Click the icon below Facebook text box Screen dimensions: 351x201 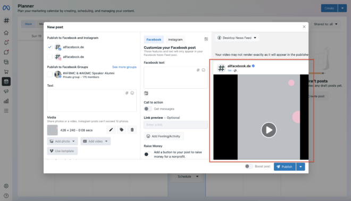pos(146,93)
